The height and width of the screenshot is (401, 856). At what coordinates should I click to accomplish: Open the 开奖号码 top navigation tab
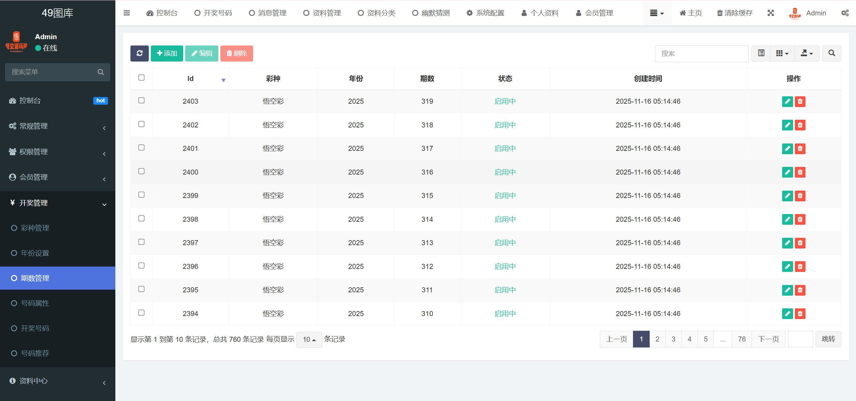click(213, 13)
